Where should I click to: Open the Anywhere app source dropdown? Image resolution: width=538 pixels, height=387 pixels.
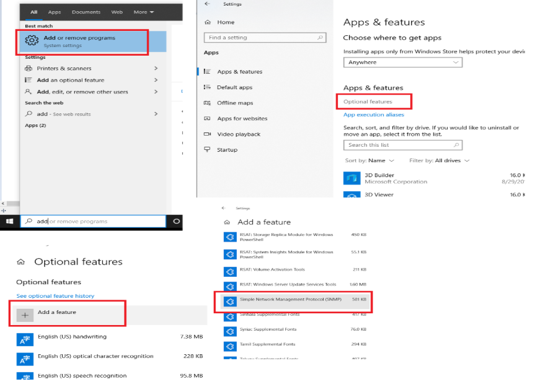(403, 63)
